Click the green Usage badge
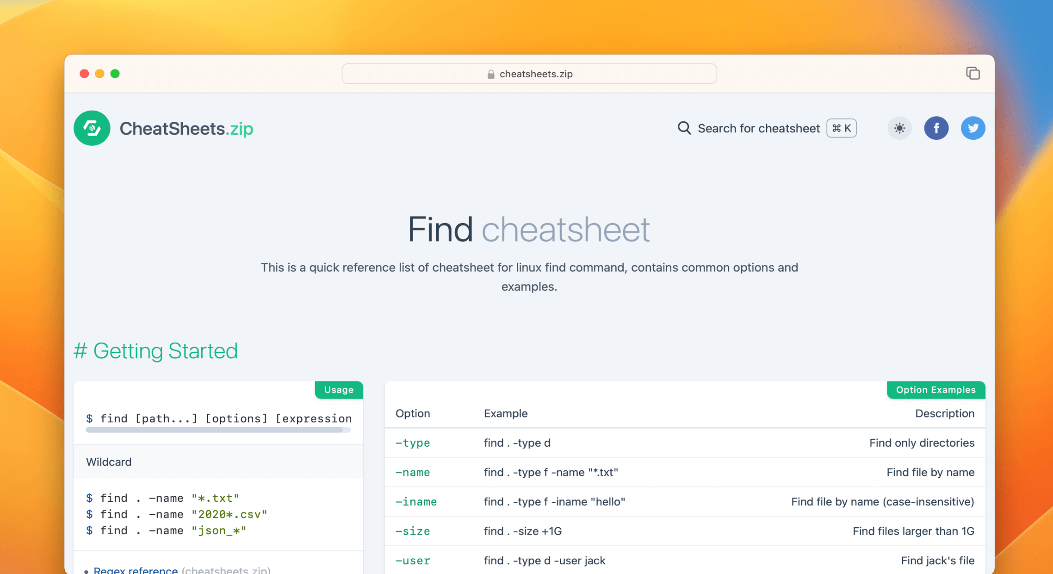 pos(339,390)
